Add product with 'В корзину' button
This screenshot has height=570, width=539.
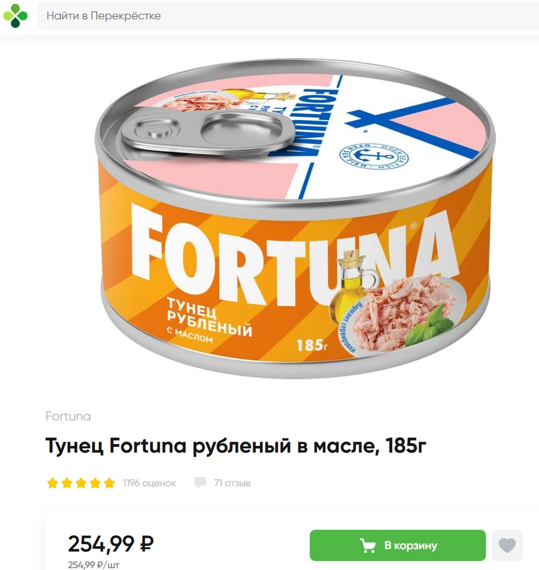click(x=398, y=546)
